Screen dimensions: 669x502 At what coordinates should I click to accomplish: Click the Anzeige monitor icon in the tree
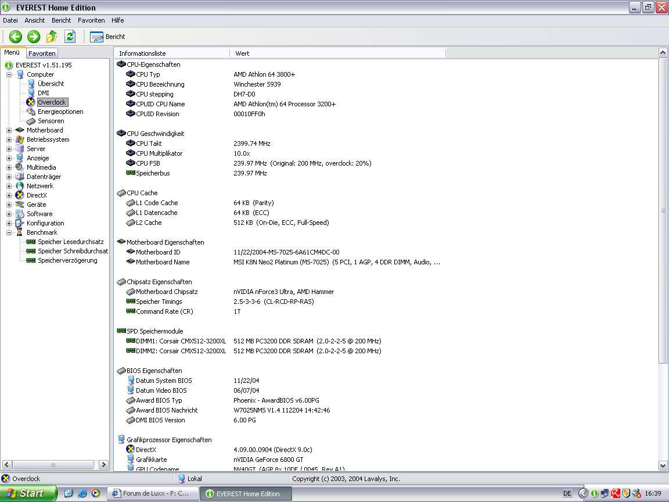[x=20, y=158]
